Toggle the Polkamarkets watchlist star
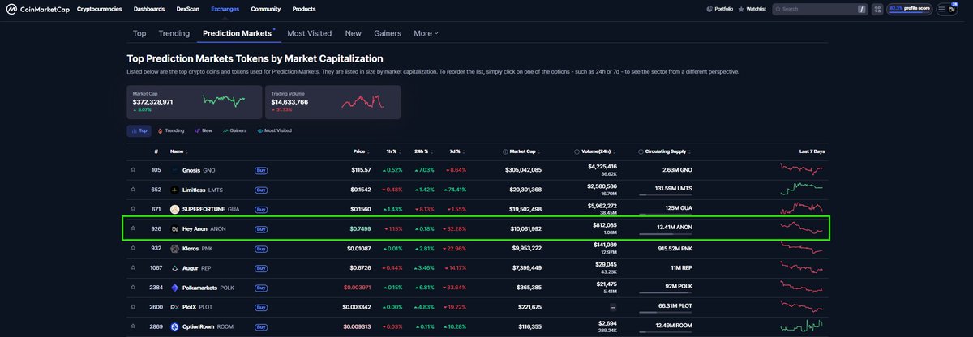The width and height of the screenshot is (973, 337). (x=133, y=288)
